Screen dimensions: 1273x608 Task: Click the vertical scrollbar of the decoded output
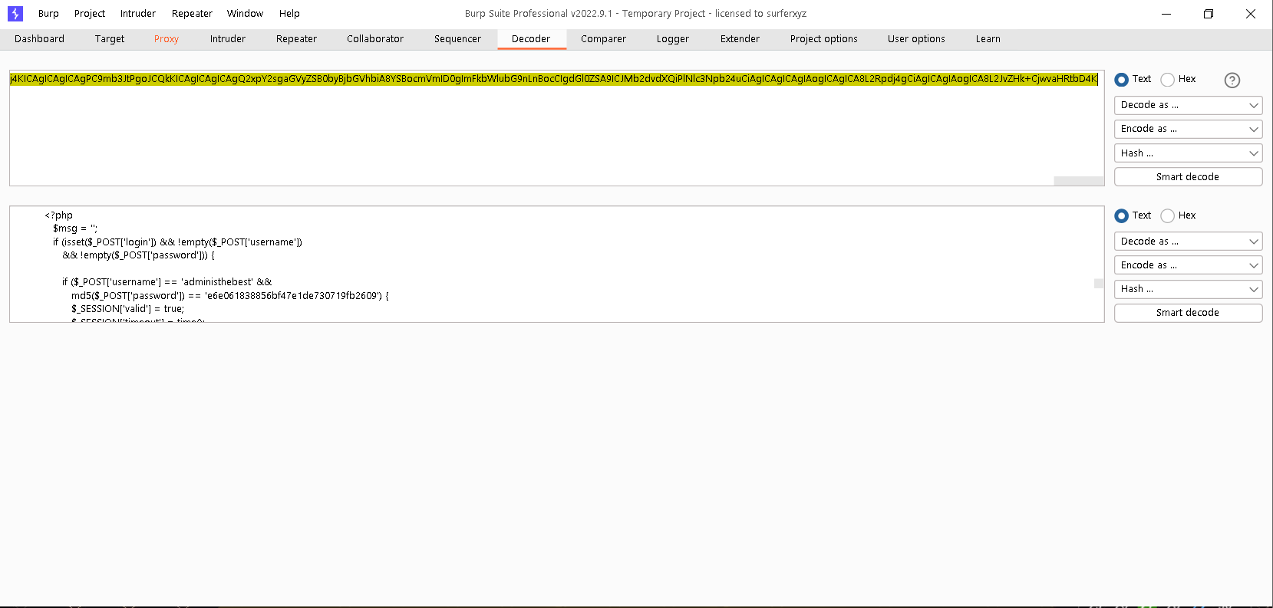point(1099,284)
